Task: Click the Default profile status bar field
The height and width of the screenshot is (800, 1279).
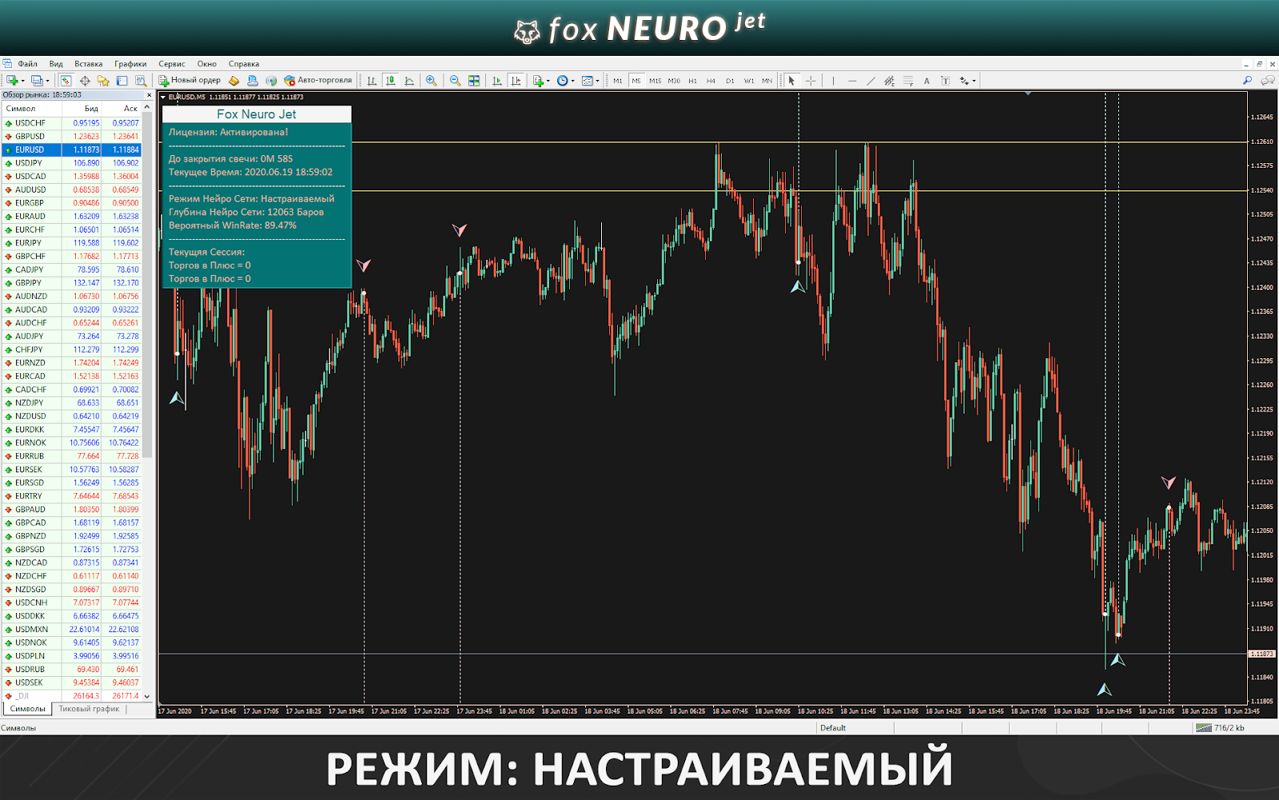Action: click(x=855, y=728)
